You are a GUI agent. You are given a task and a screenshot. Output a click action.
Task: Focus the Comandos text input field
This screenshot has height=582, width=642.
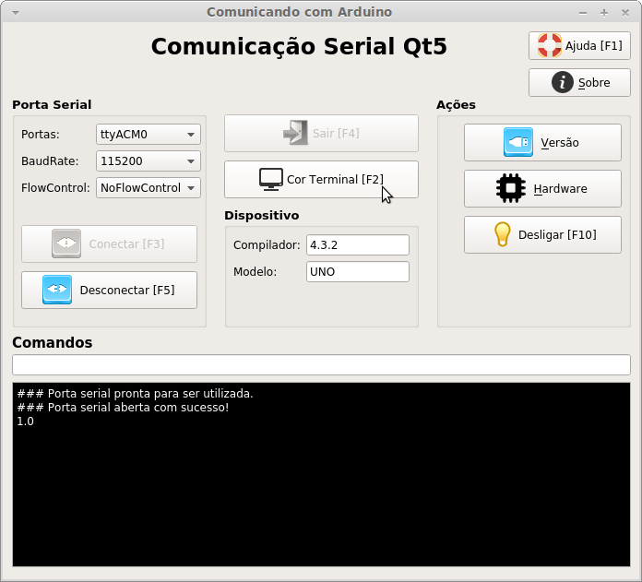pos(321,364)
